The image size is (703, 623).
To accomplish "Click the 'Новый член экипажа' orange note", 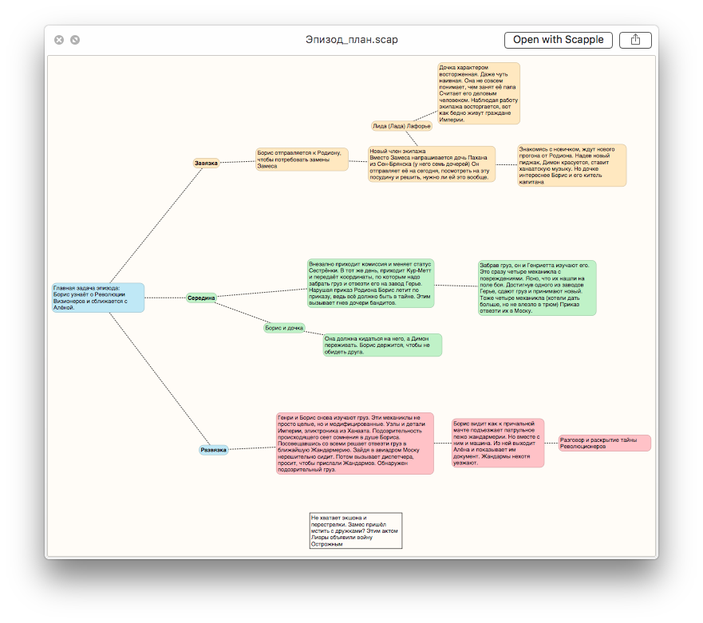I will click(432, 164).
